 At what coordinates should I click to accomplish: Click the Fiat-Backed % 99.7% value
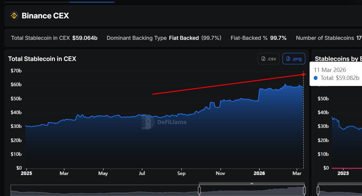tap(278, 38)
